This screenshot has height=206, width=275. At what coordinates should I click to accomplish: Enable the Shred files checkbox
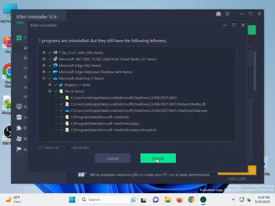(68, 148)
